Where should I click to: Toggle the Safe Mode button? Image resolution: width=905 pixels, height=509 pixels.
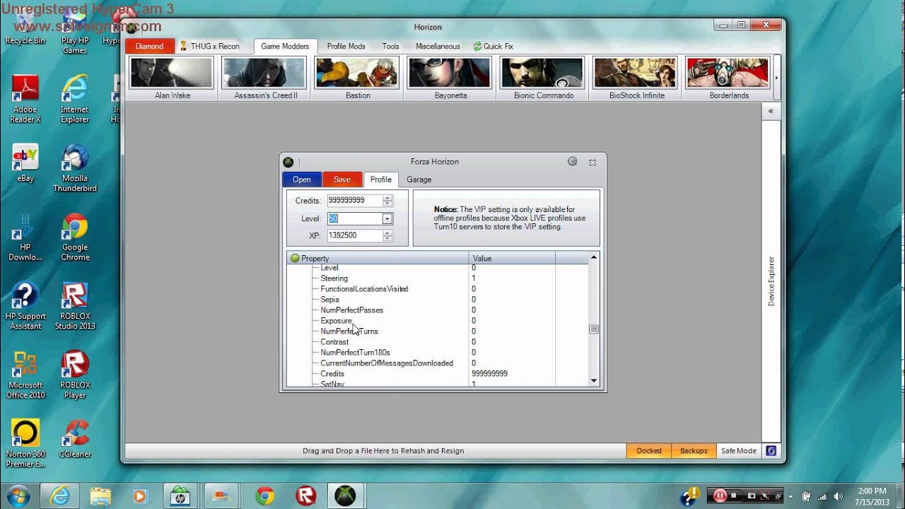[x=738, y=450]
